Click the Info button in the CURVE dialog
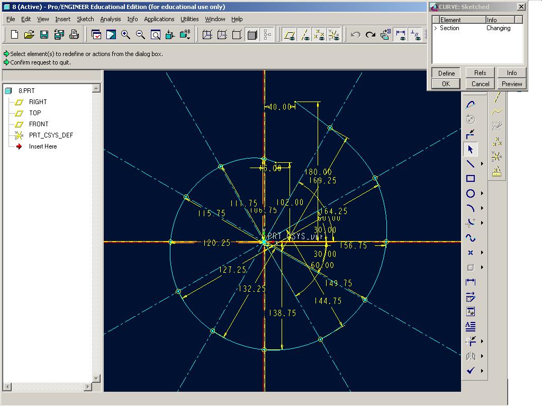This screenshot has height=406, width=542. coord(512,73)
